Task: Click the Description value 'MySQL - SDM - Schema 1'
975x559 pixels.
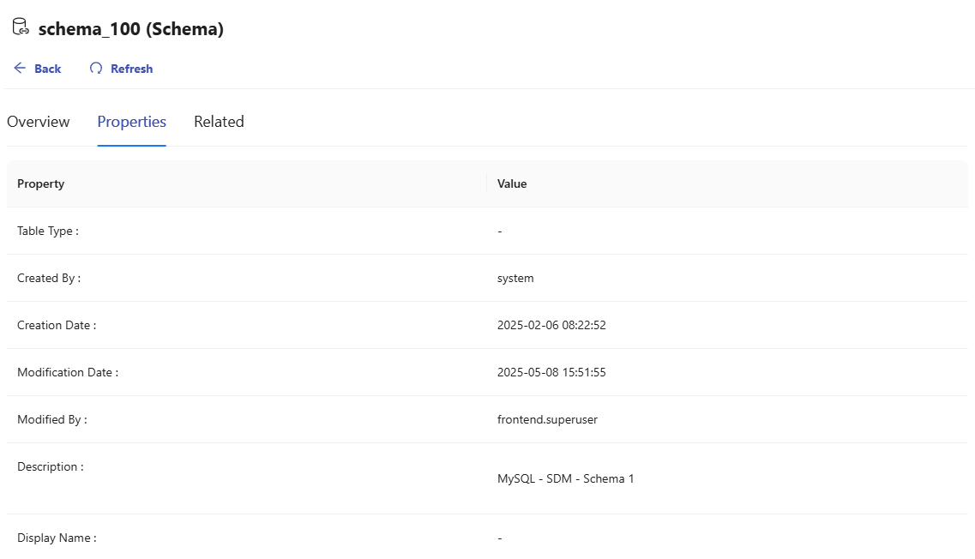Action: click(565, 478)
